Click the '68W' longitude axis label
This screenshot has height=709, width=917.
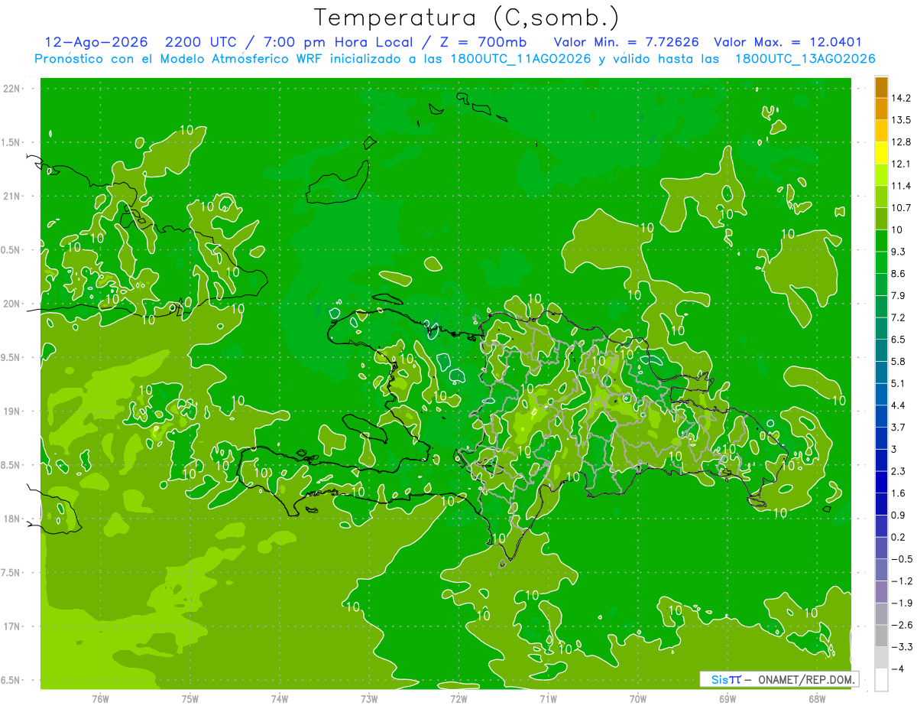click(x=817, y=699)
